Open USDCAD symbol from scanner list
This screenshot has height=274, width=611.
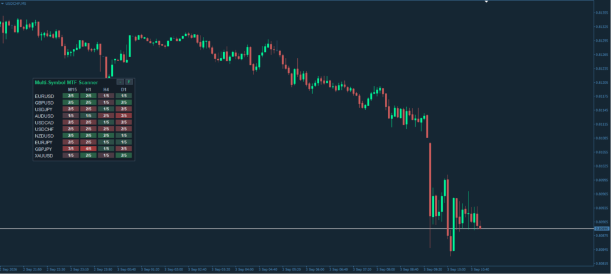click(44, 123)
